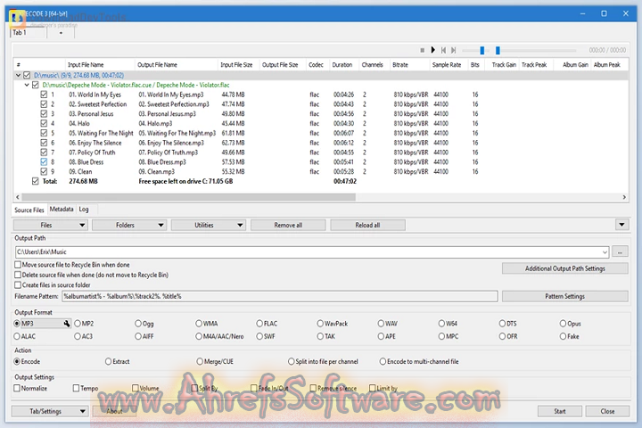The height and width of the screenshot is (428, 642).
Task: Expand the Output Path combo box list
Action: pos(605,252)
